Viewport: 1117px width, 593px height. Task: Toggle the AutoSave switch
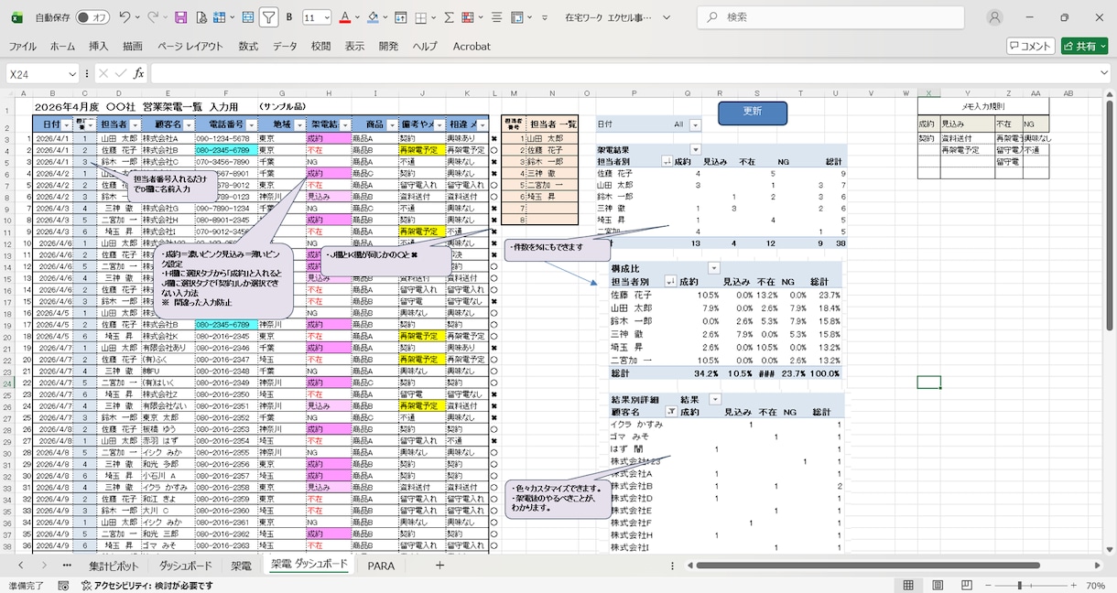click(x=92, y=17)
